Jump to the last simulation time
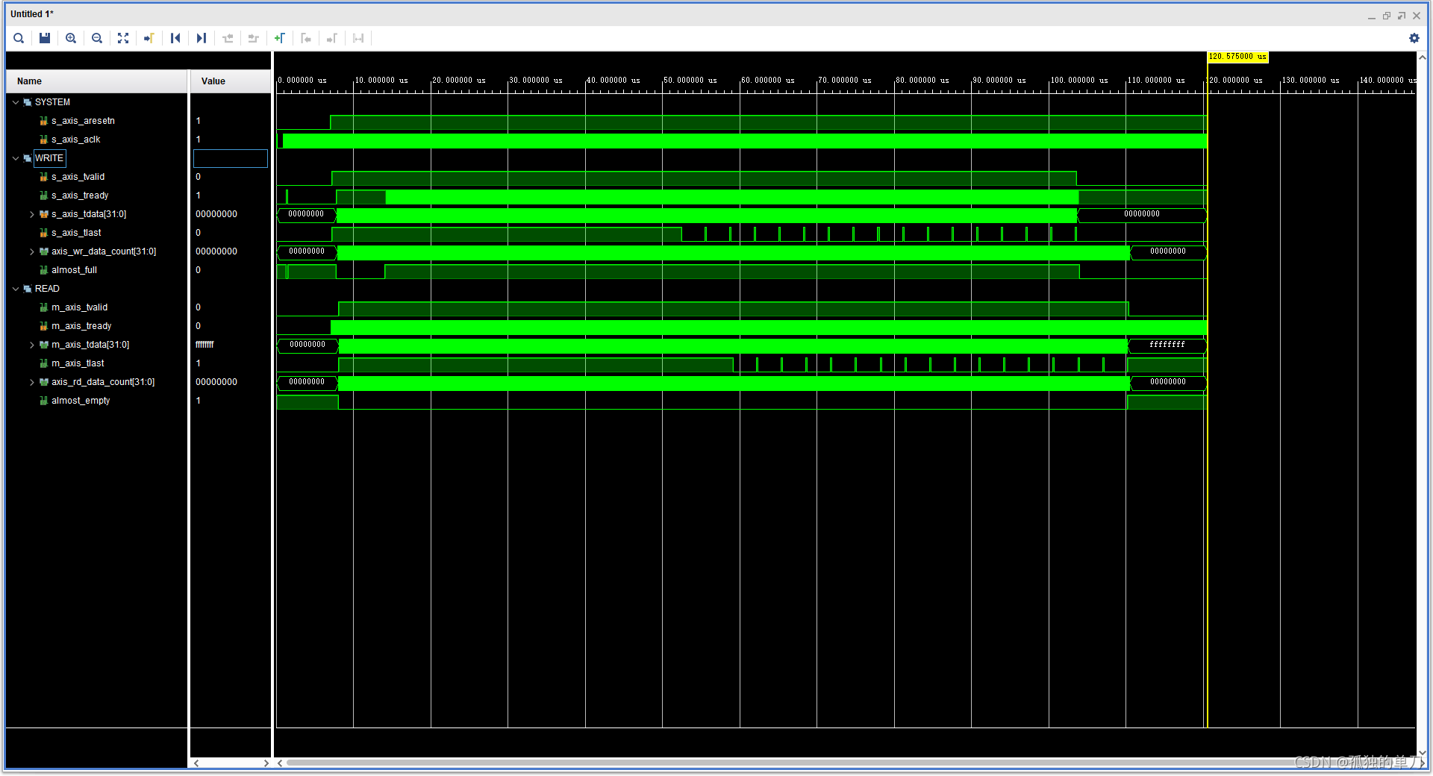1433x776 pixels. [202, 38]
